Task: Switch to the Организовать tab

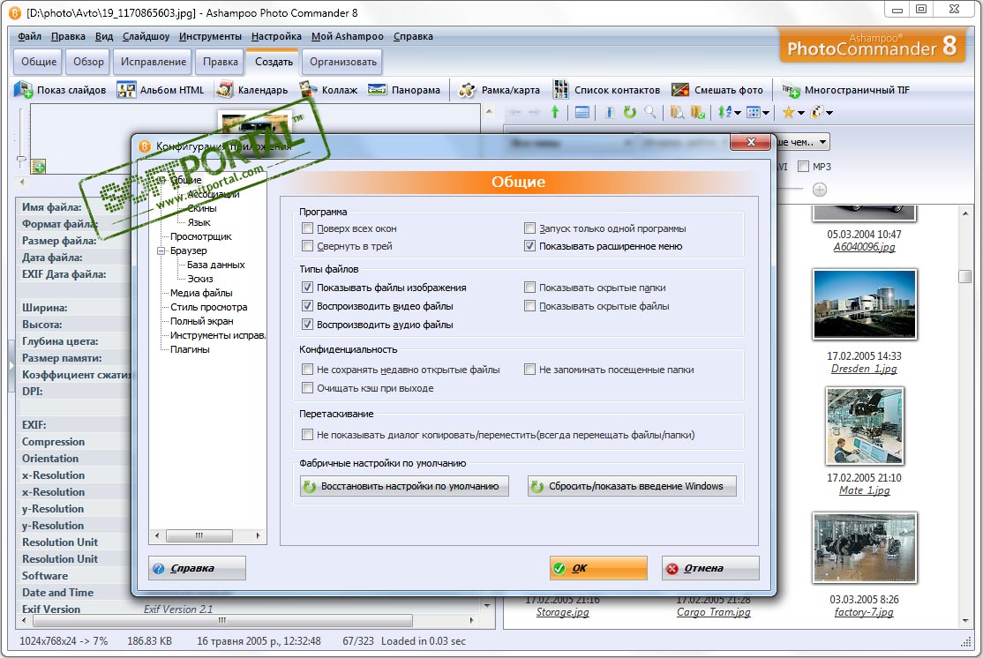Action: [343, 62]
